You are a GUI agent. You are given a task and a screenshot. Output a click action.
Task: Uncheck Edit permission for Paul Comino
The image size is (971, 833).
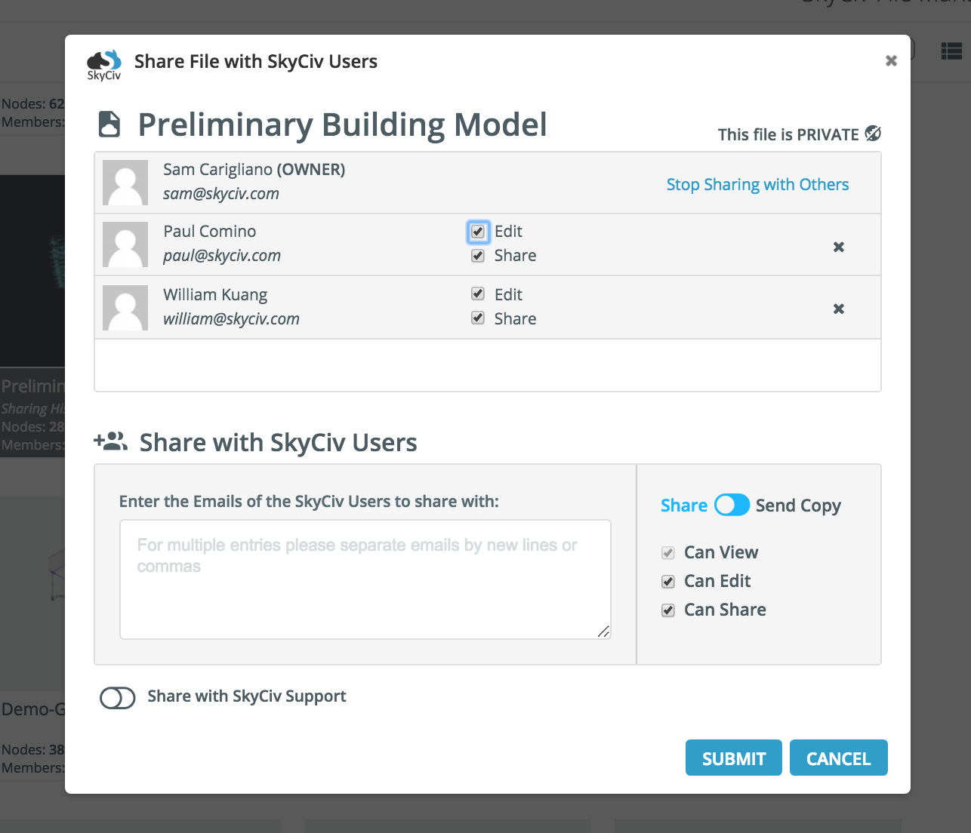click(477, 232)
